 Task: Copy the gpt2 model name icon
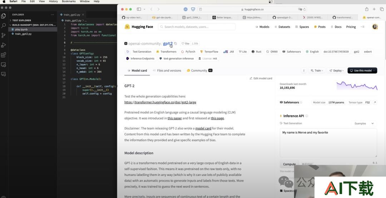coord(175,44)
